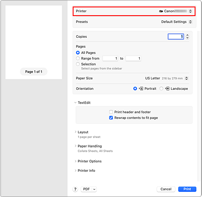Choose the Landscape radio button

pyautogui.click(x=161, y=89)
